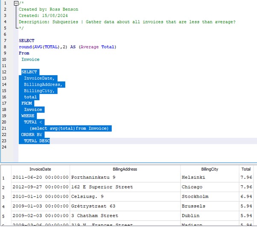
Task: Click line number 24 in the gutter
Action: point(4,147)
